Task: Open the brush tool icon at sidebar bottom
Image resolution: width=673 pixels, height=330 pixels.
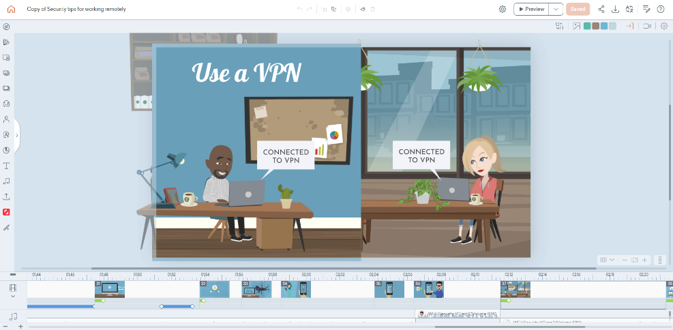Action: point(6,228)
